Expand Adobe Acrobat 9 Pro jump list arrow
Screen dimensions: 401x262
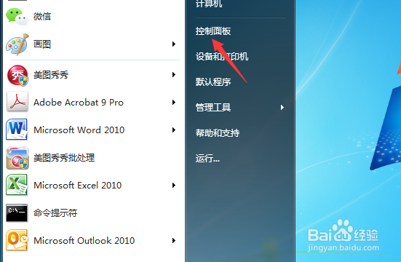coord(174,103)
